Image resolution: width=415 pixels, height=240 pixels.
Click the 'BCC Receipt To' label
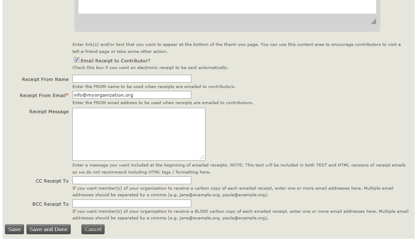(50, 204)
